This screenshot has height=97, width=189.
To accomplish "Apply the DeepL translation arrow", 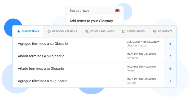I will click(170, 69).
